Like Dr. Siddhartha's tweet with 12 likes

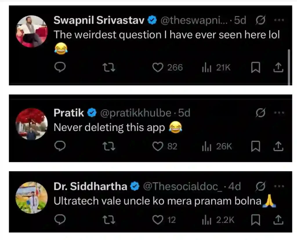point(158,220)
